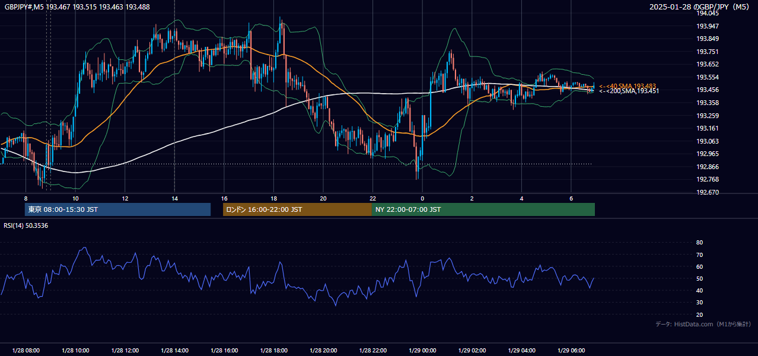Click the bottom date label 1/28 22:00

pyautogui.click(x=372, y=351)
